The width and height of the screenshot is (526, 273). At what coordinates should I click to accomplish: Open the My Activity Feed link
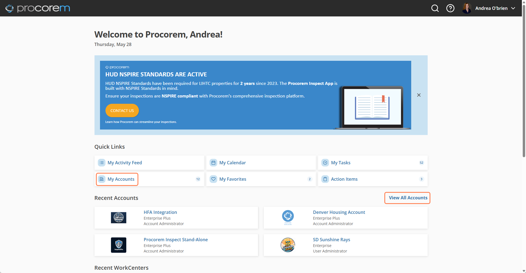tap(125, 163)
